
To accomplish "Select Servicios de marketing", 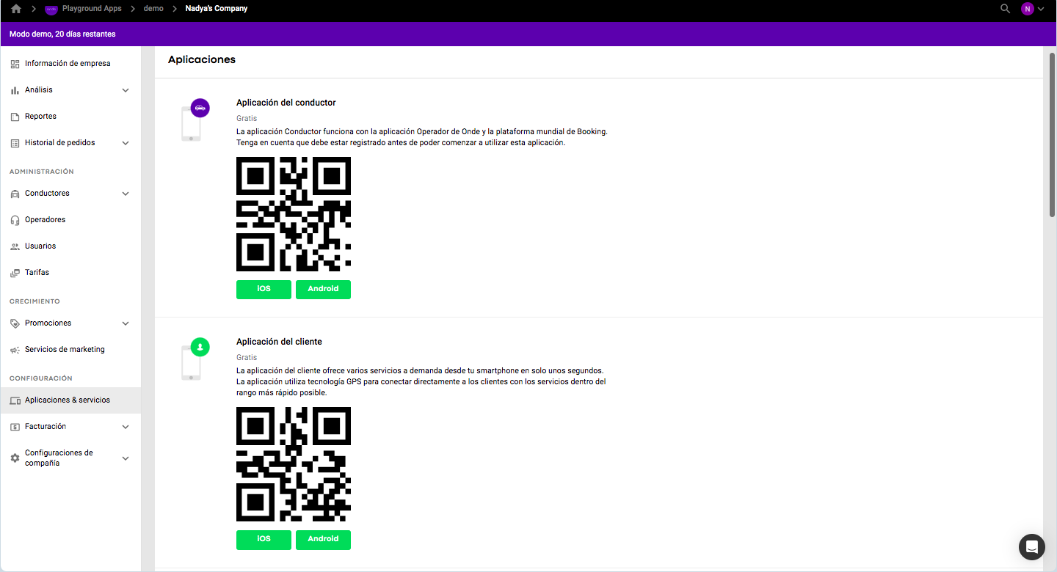I will tap(70, 350).
